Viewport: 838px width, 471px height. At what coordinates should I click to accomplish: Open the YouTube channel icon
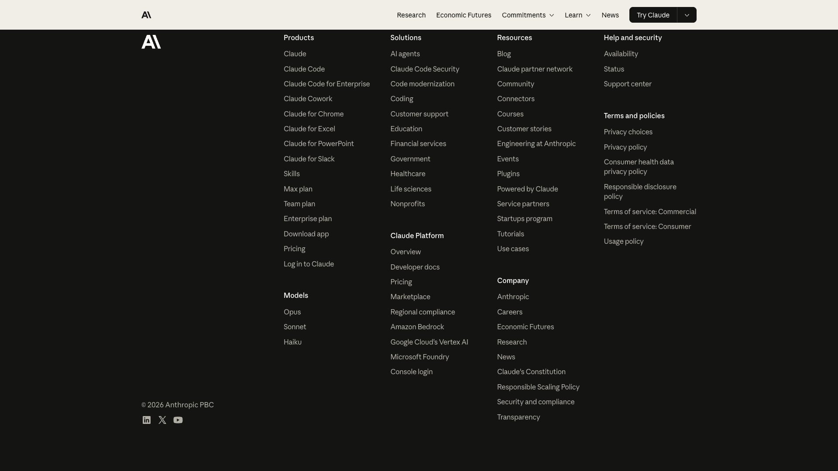[178, 420]
